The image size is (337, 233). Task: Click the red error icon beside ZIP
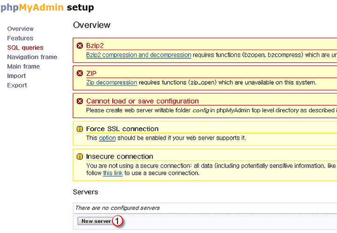pos(80,73)
